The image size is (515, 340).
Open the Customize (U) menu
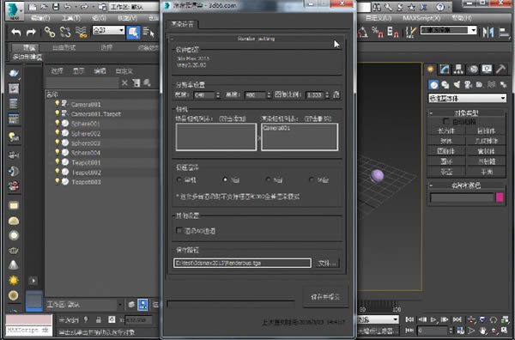coord(379,18)
